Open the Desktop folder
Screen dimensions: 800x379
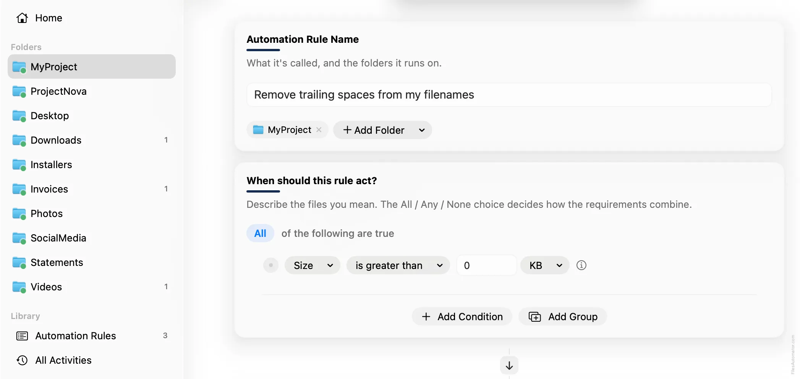(92, 116)
